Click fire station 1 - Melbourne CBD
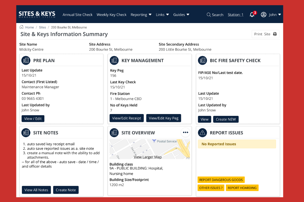The width and height of the screenshot is (304, 202). coord(126,99)
